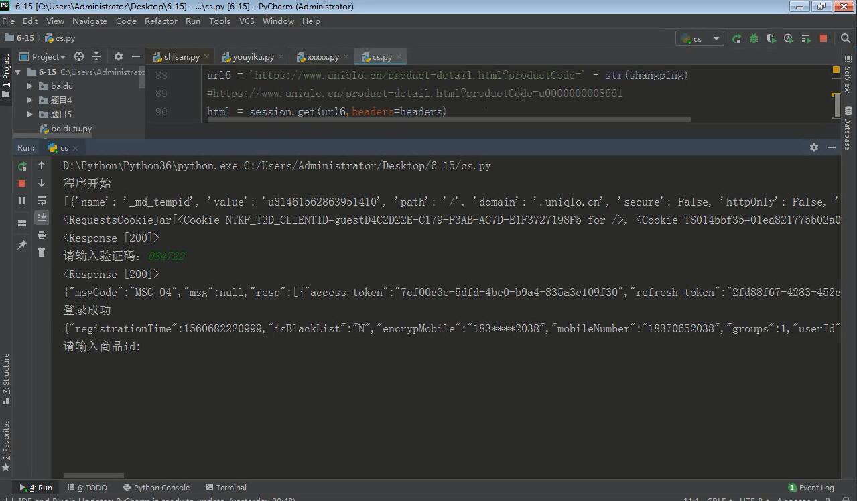Open the Python Console tool window
This screenshot has width=857, height=501.
(x=155, y=488)
